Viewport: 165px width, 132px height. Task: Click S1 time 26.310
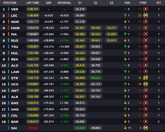pos(80,9)
